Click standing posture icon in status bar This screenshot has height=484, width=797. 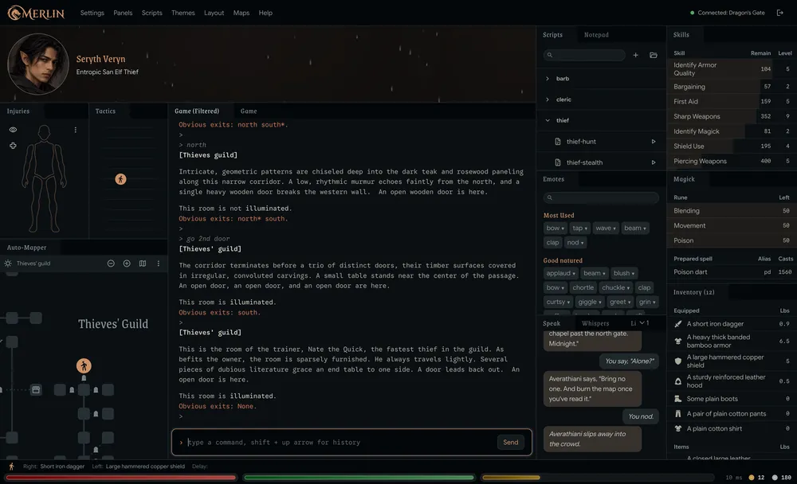click(x=12, y=466)
